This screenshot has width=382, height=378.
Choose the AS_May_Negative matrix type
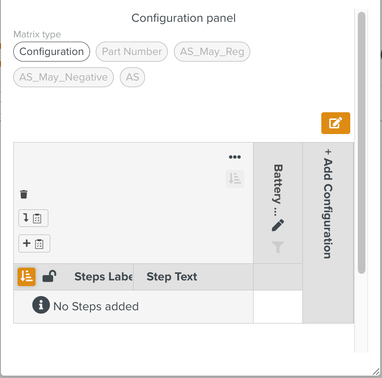click(x=64, y=77)
